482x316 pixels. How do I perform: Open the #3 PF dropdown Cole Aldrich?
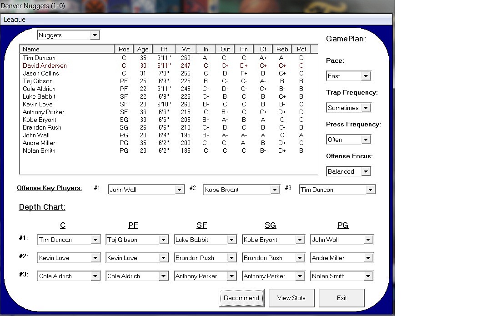tap(137, 276)
